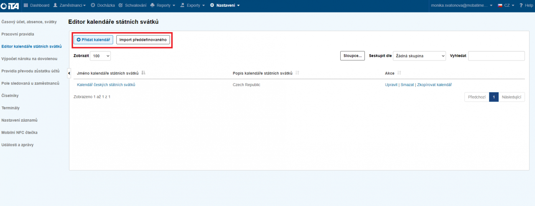Image resolution: width=535 pixels, height=206 pixels.
Task: Click sort icon next to Akce column
Action: [399, 73]
